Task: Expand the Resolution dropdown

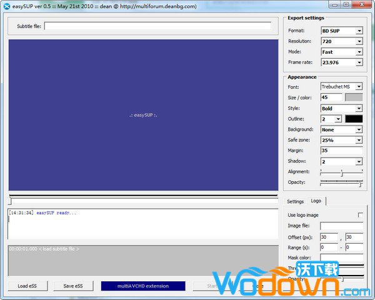Action: 341,41
